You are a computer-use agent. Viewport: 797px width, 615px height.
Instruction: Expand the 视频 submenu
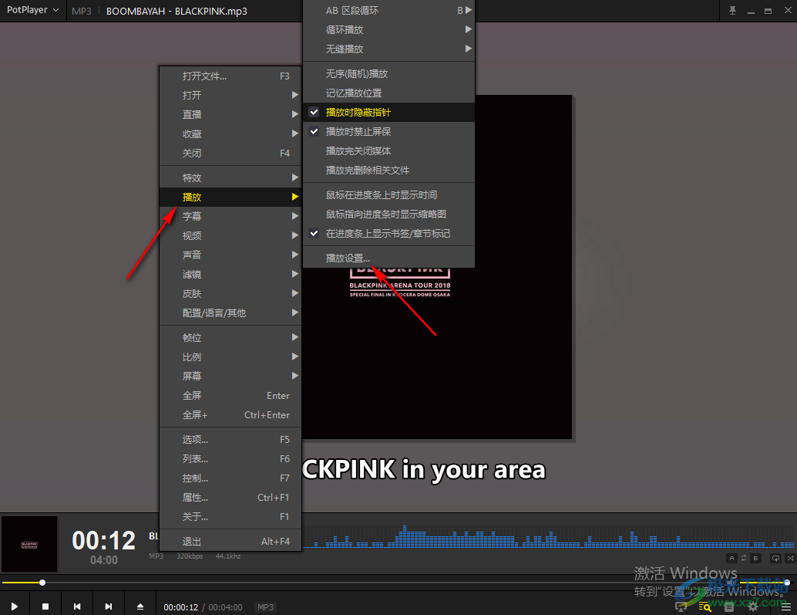(x=230, y=235)
